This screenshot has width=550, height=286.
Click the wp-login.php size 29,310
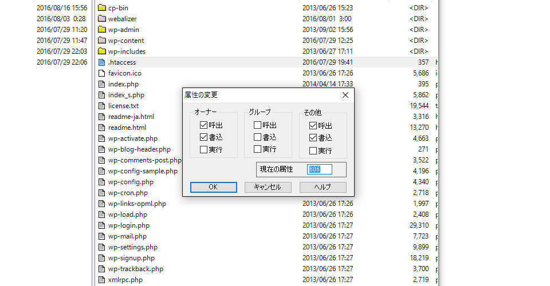419,225
